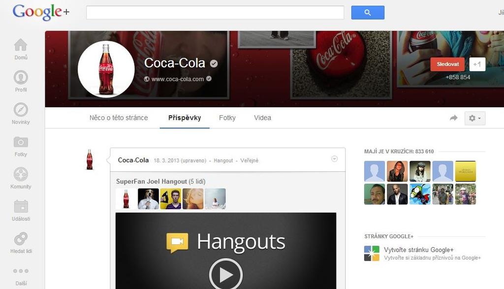Play the Hangouts video
504x289 pixels.
tap(226, 275)
